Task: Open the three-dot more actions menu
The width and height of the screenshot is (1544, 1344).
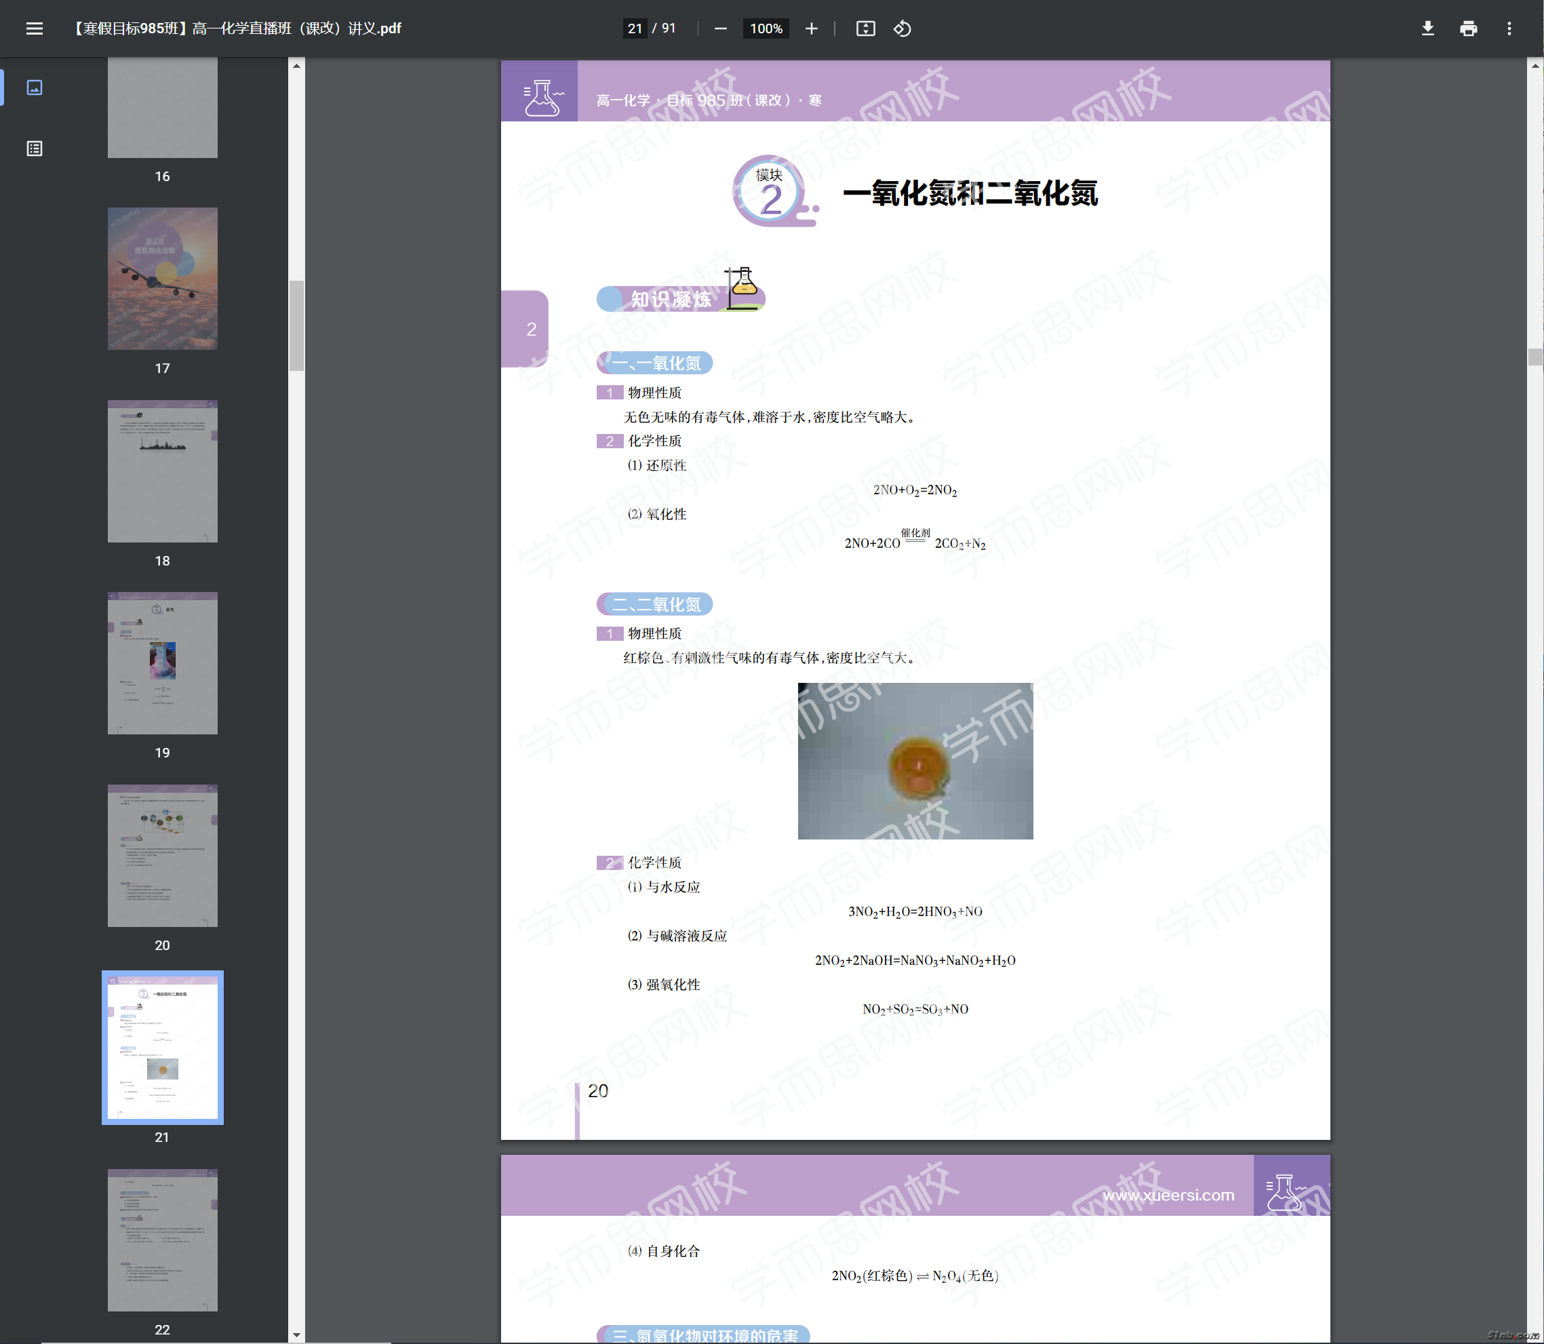Action: point(1509,28)
